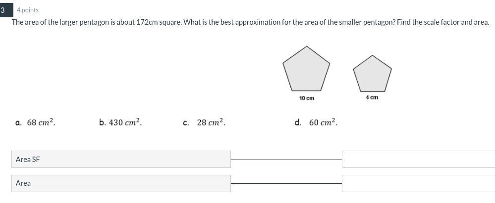Choose answer d. 60 cm²
Image resolution: width=495 pixels, height=203 pixels.
[316, 122]
